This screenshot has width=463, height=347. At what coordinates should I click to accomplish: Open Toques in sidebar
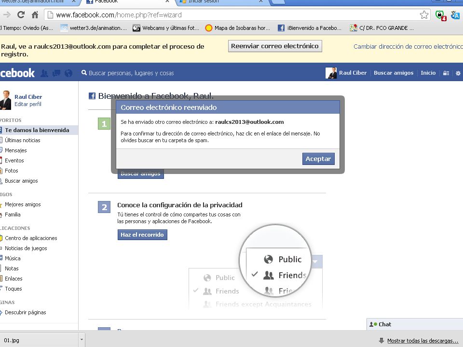[14, 289]
